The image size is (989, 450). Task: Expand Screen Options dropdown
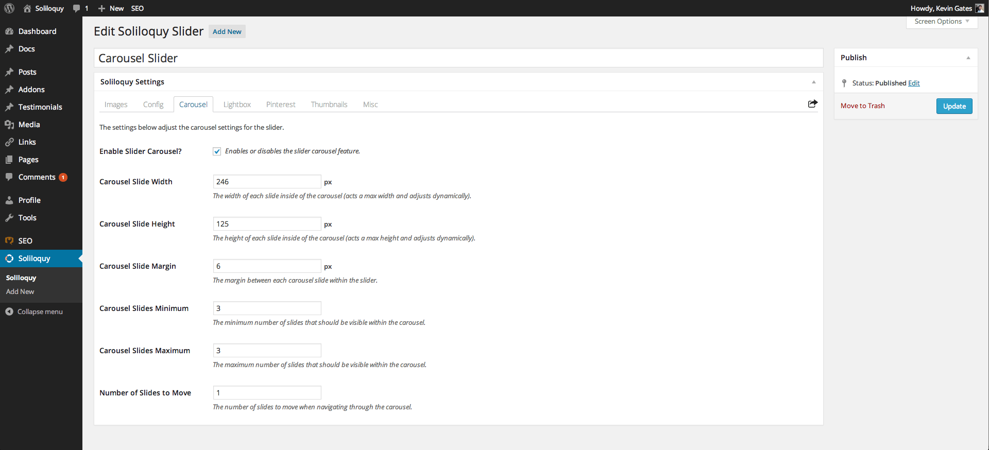coord(942,22)
